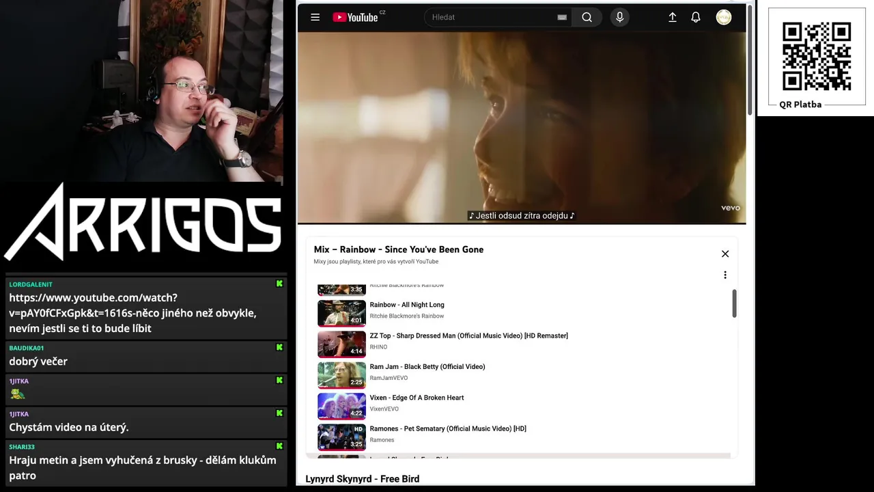Click the magnifier search button

[587, 17]
